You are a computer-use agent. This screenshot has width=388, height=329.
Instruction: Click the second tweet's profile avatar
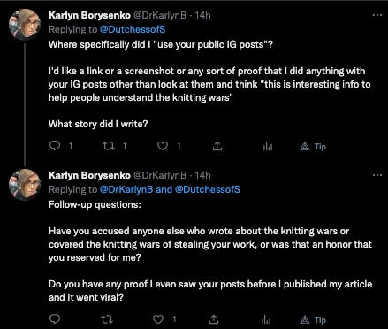tap(25, 185)
